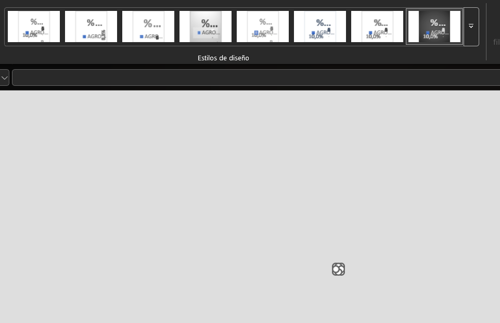Expand the Estilos de diseño gallery
The image size is (500, 323).
[x=471, y=27]
